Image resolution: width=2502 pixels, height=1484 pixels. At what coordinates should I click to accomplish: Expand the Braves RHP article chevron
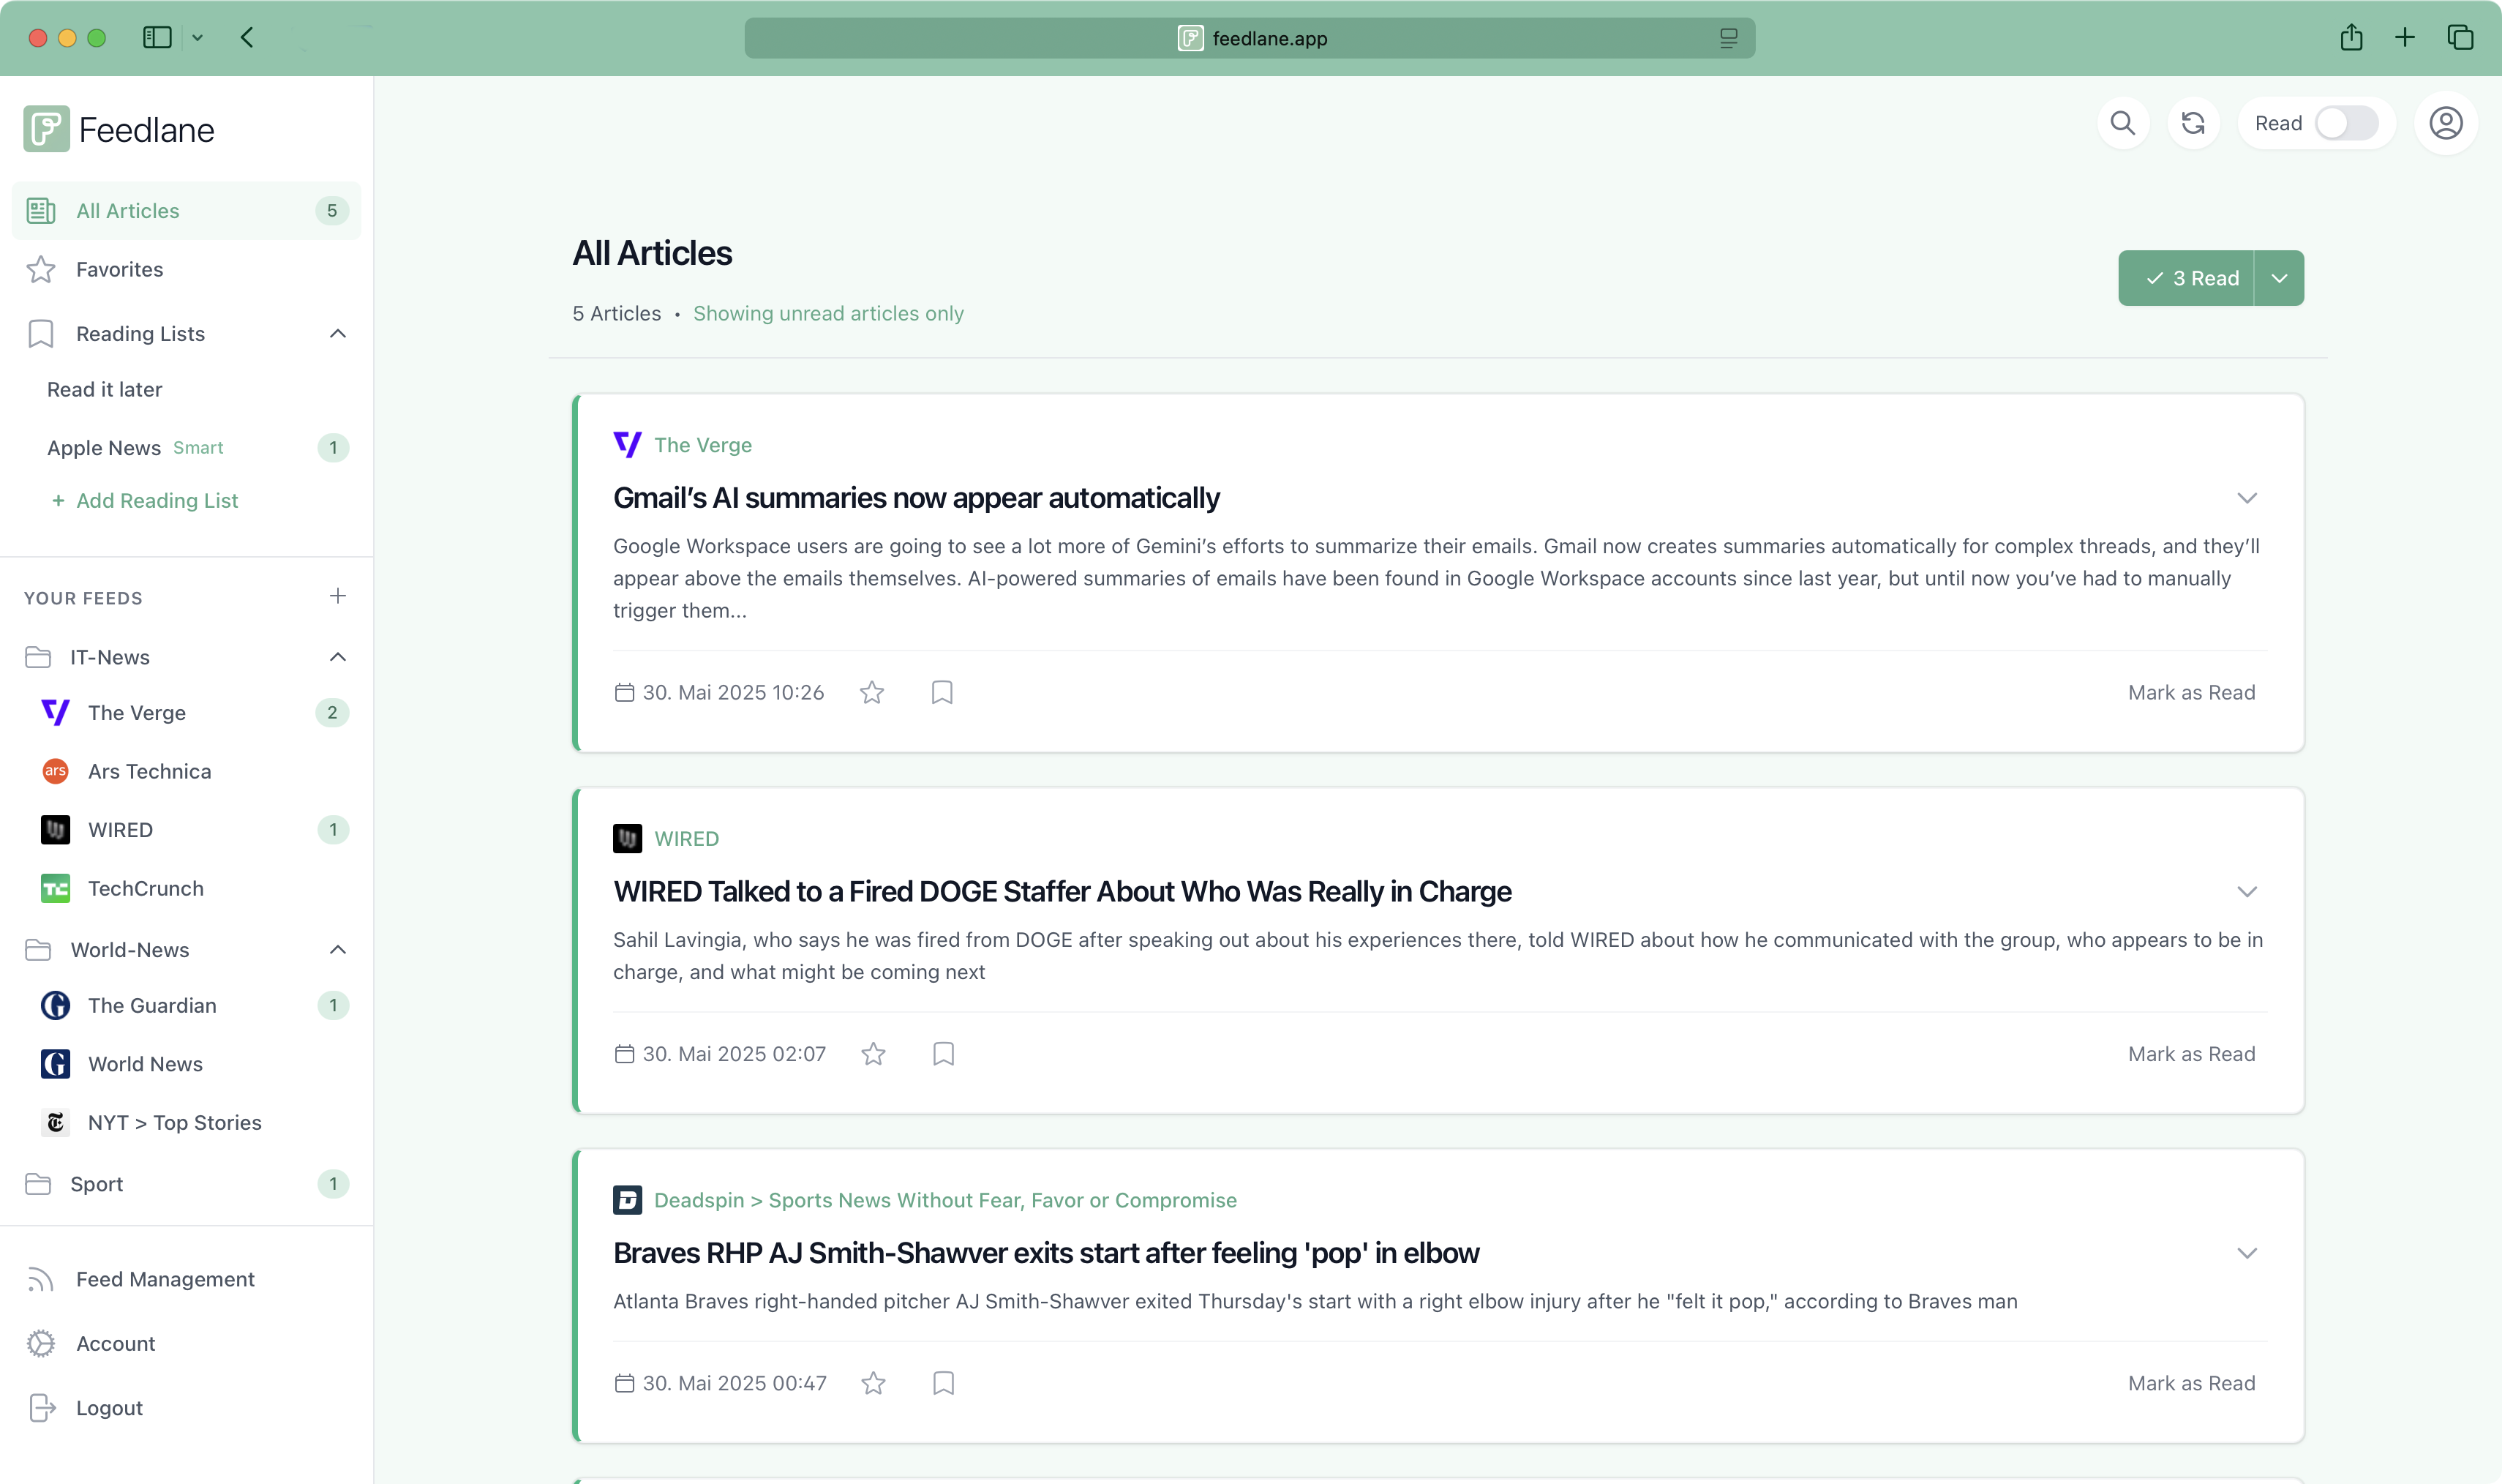(2247, 1253)
